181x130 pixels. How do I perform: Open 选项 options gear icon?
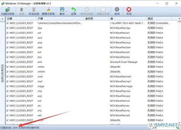click(117, 10)
